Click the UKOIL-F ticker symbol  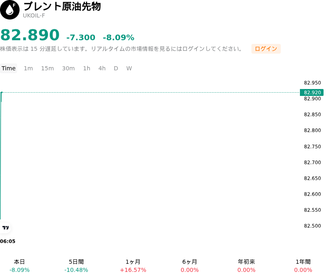coord(34,16)
